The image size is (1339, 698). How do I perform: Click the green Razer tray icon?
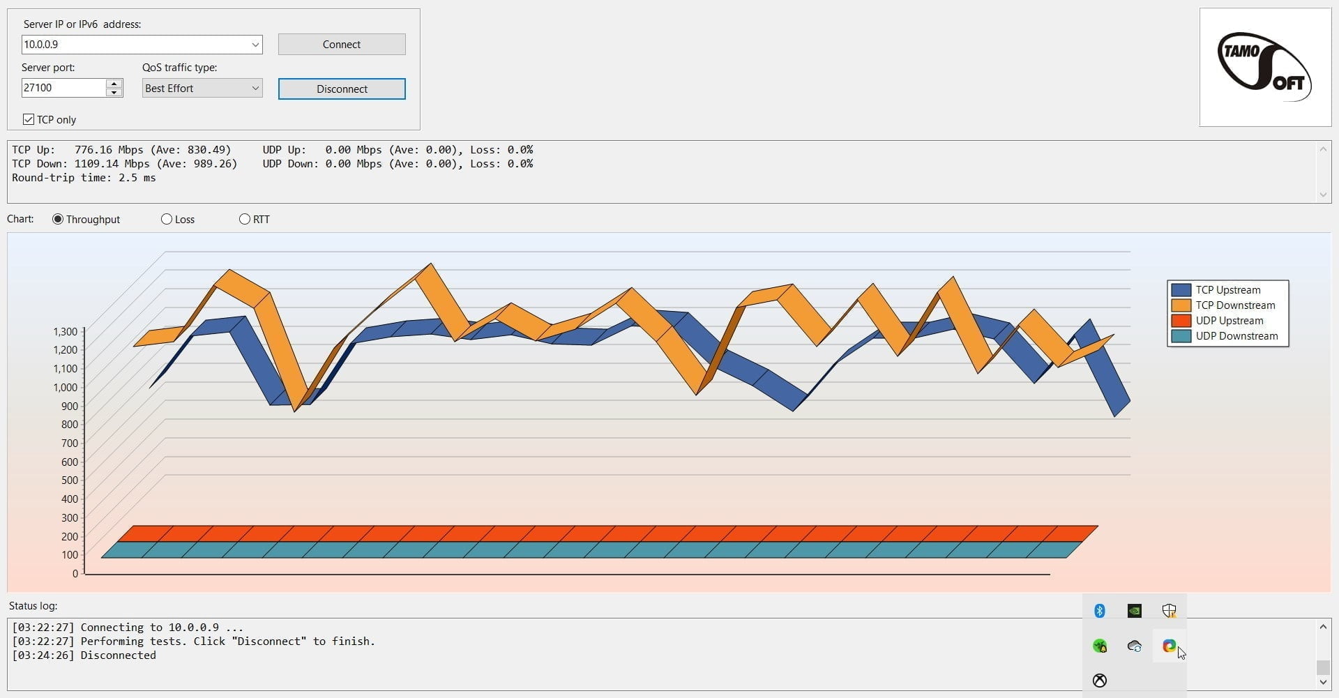pos(1100,646)
